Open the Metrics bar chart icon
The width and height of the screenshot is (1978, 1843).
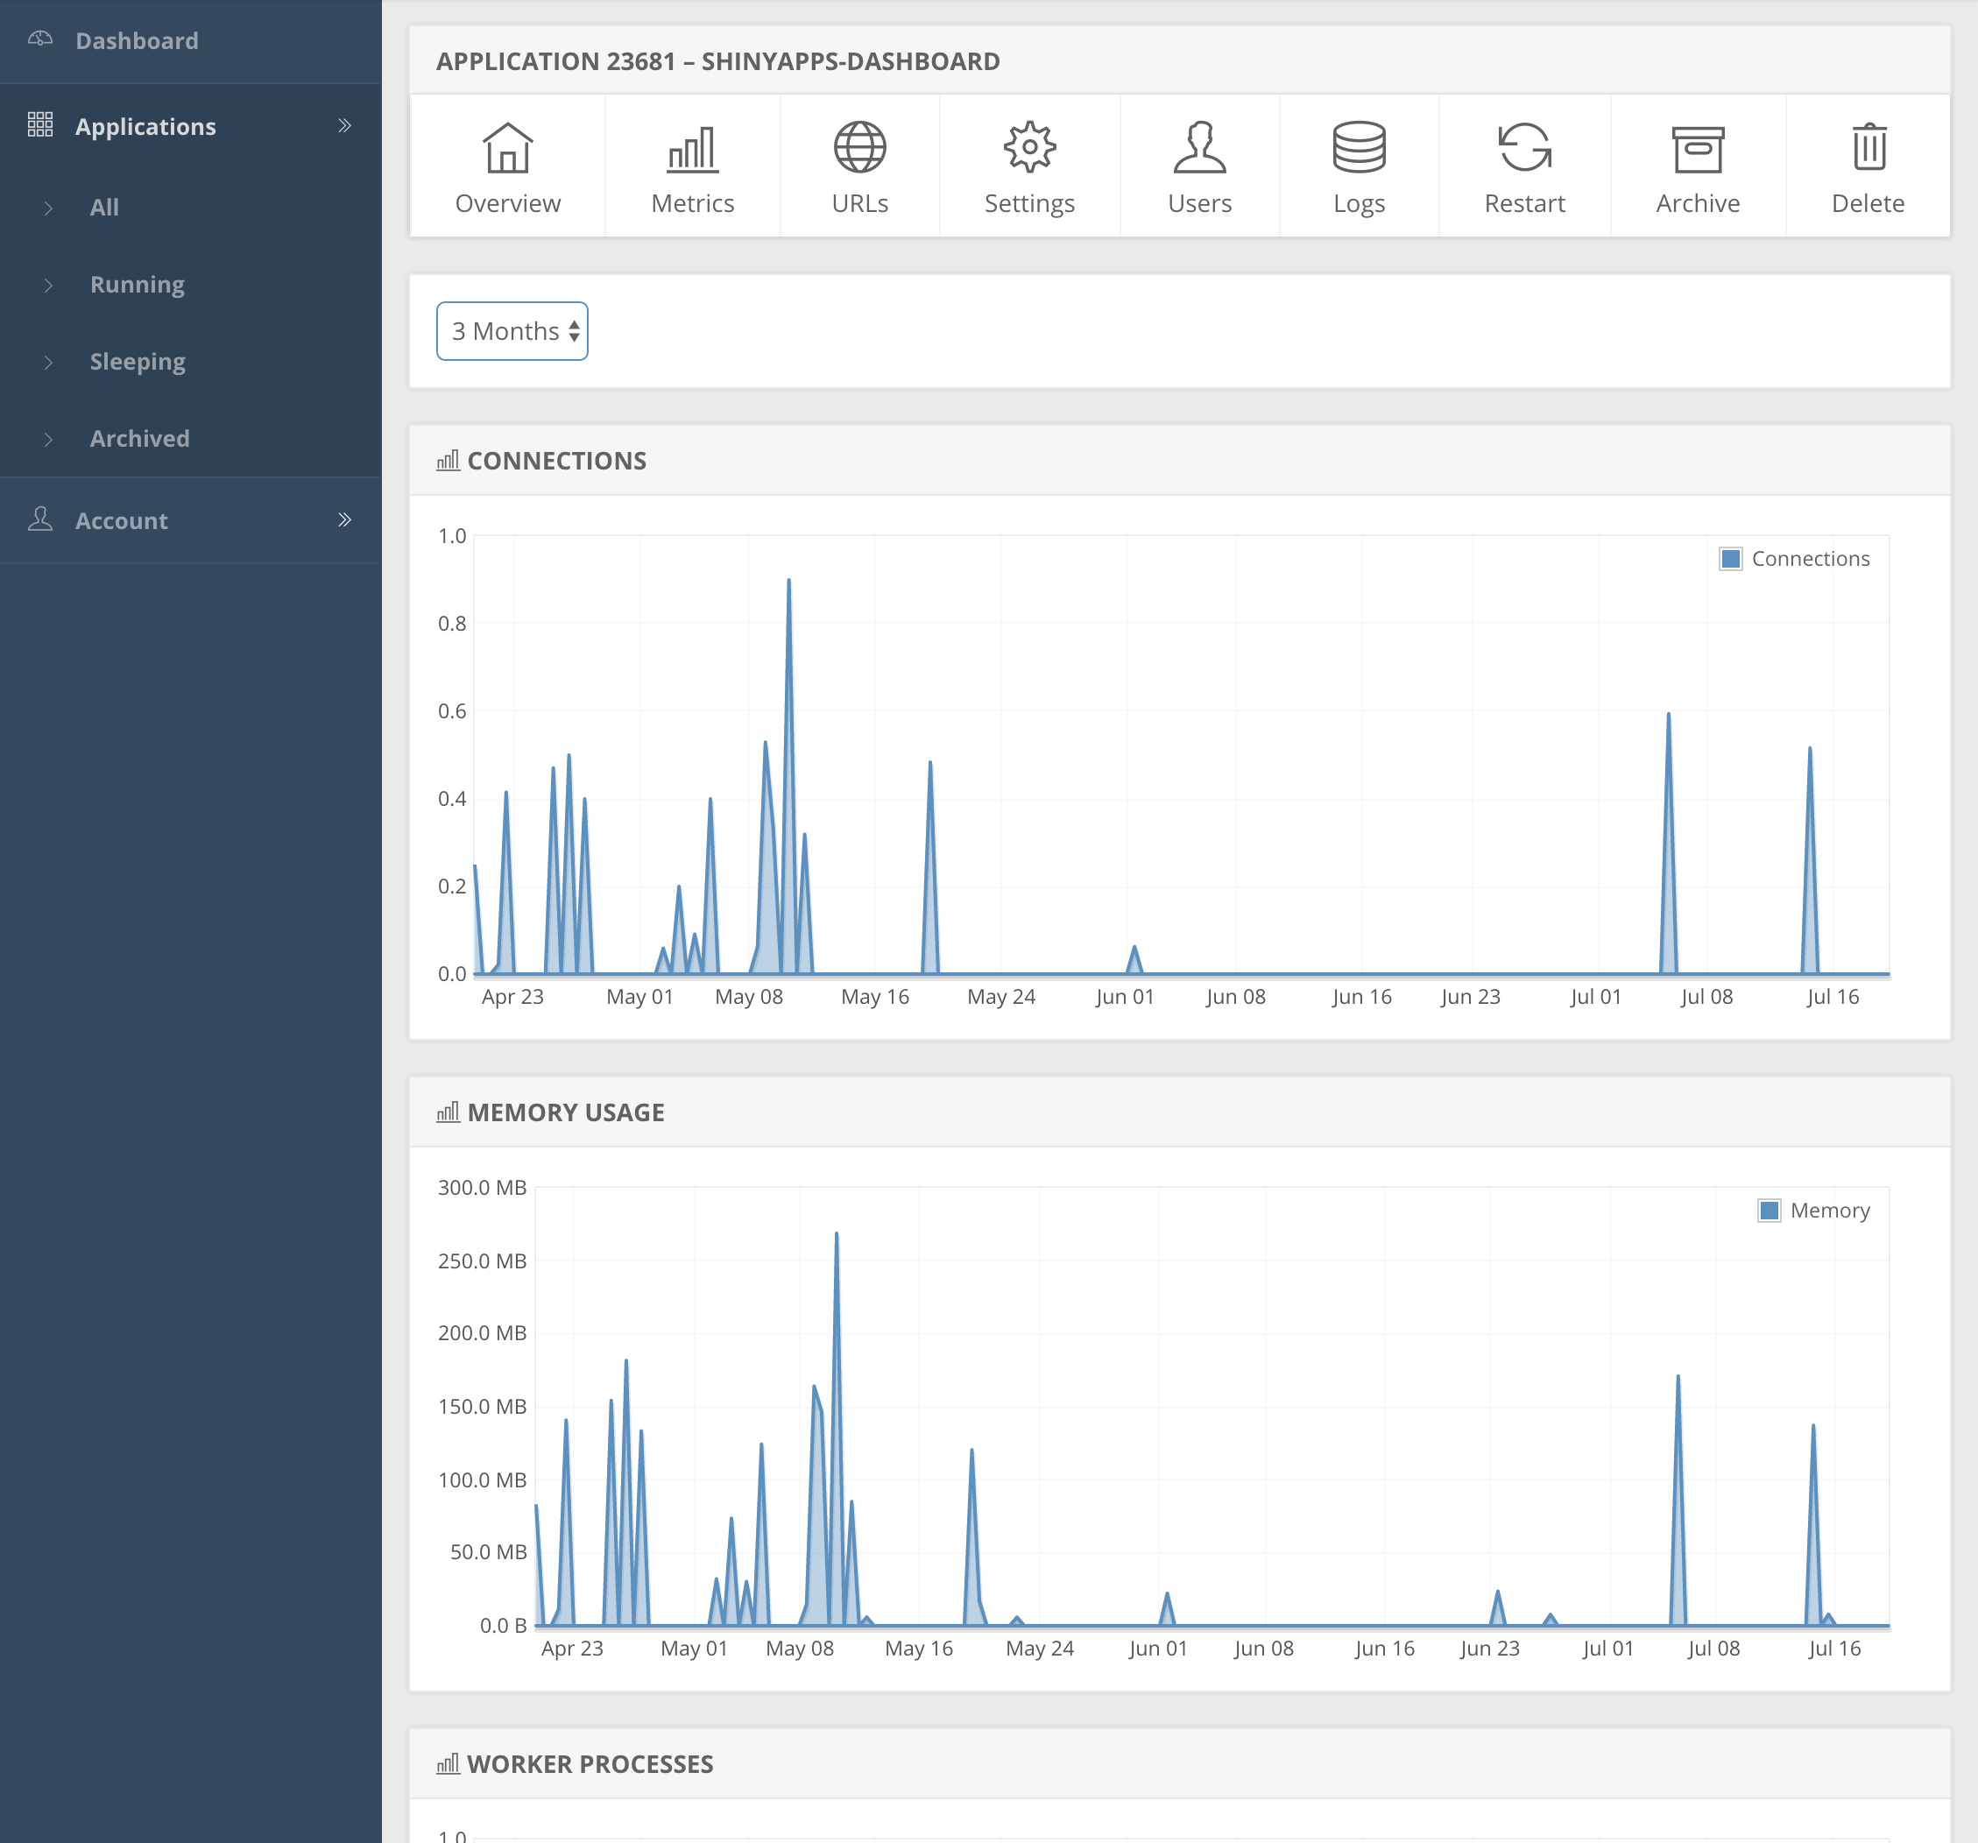[693, 148]
